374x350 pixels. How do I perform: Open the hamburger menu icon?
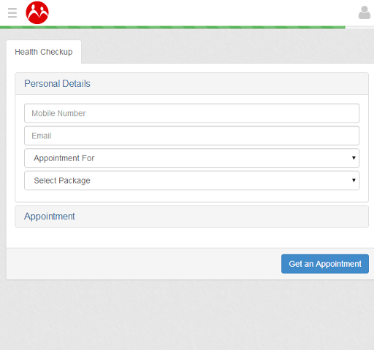point(12,13)
